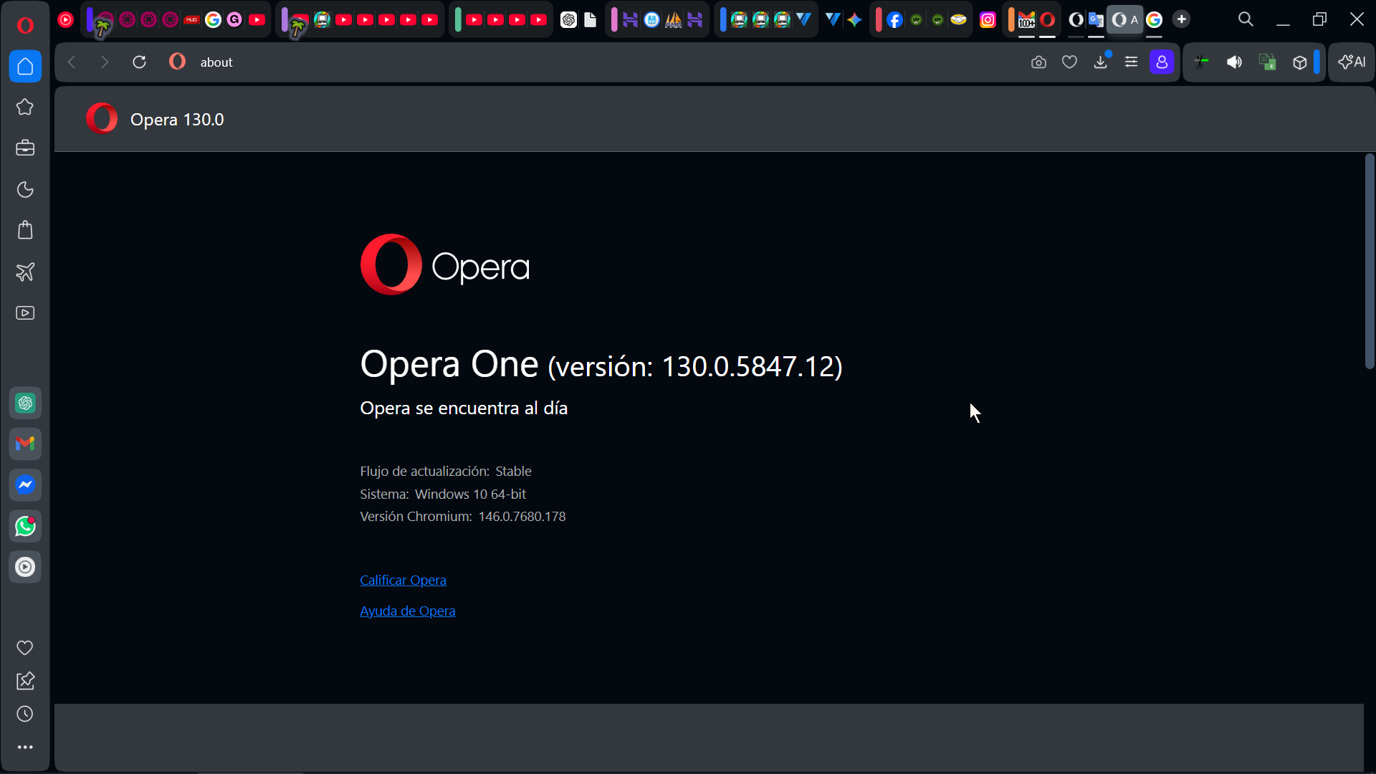Open Easy Setup sliders icon
The height and width of the screenshot is (774, 1376).
click(x=1131, y=62)
